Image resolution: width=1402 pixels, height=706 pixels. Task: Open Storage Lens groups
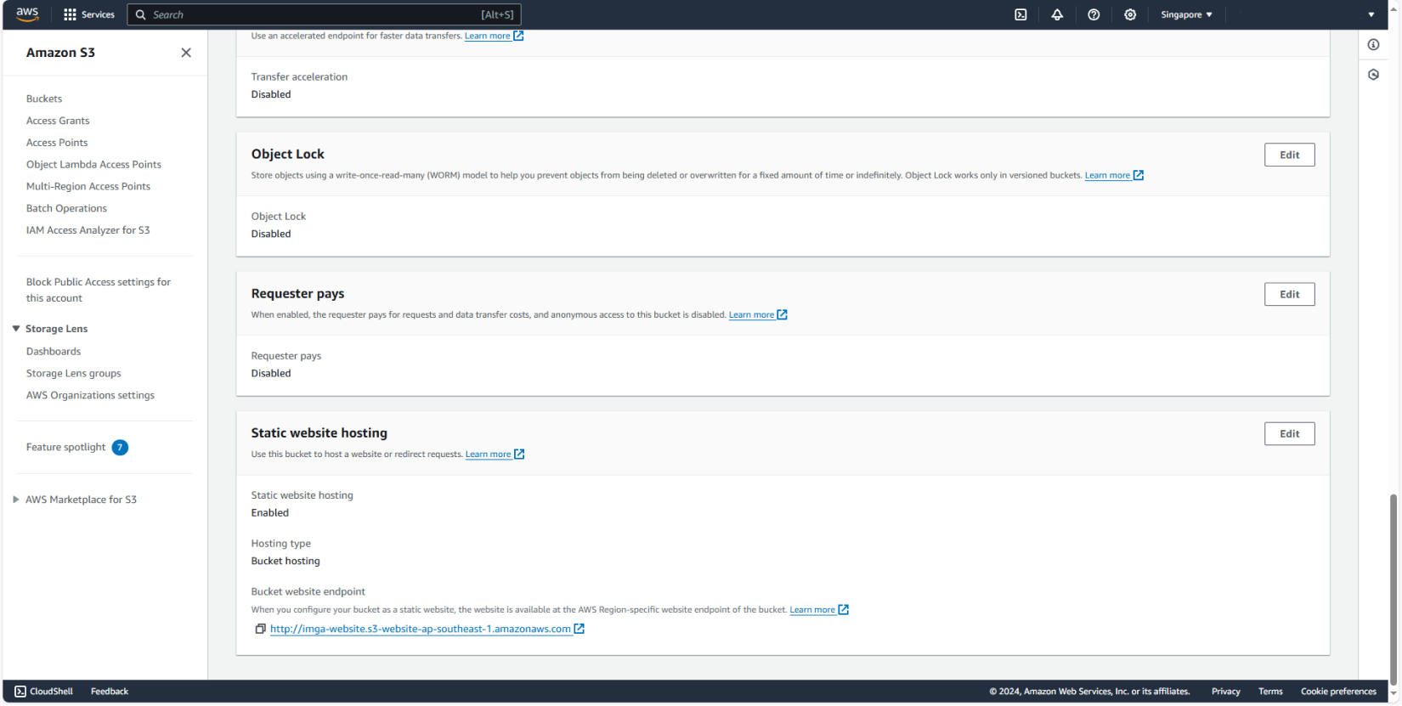73,374
